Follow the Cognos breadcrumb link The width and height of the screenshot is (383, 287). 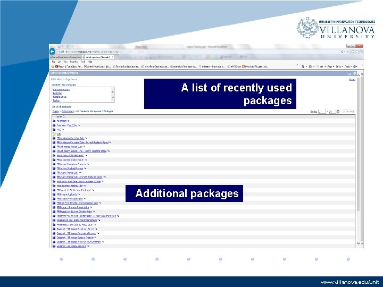tap(56, 111)
